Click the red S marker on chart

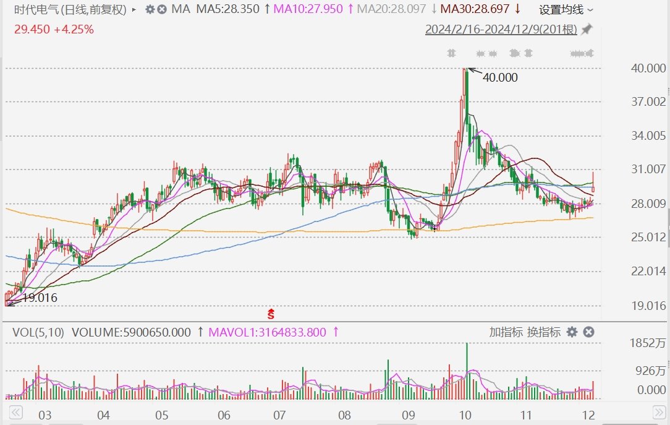pyautogui.click(x=270, y=314)
